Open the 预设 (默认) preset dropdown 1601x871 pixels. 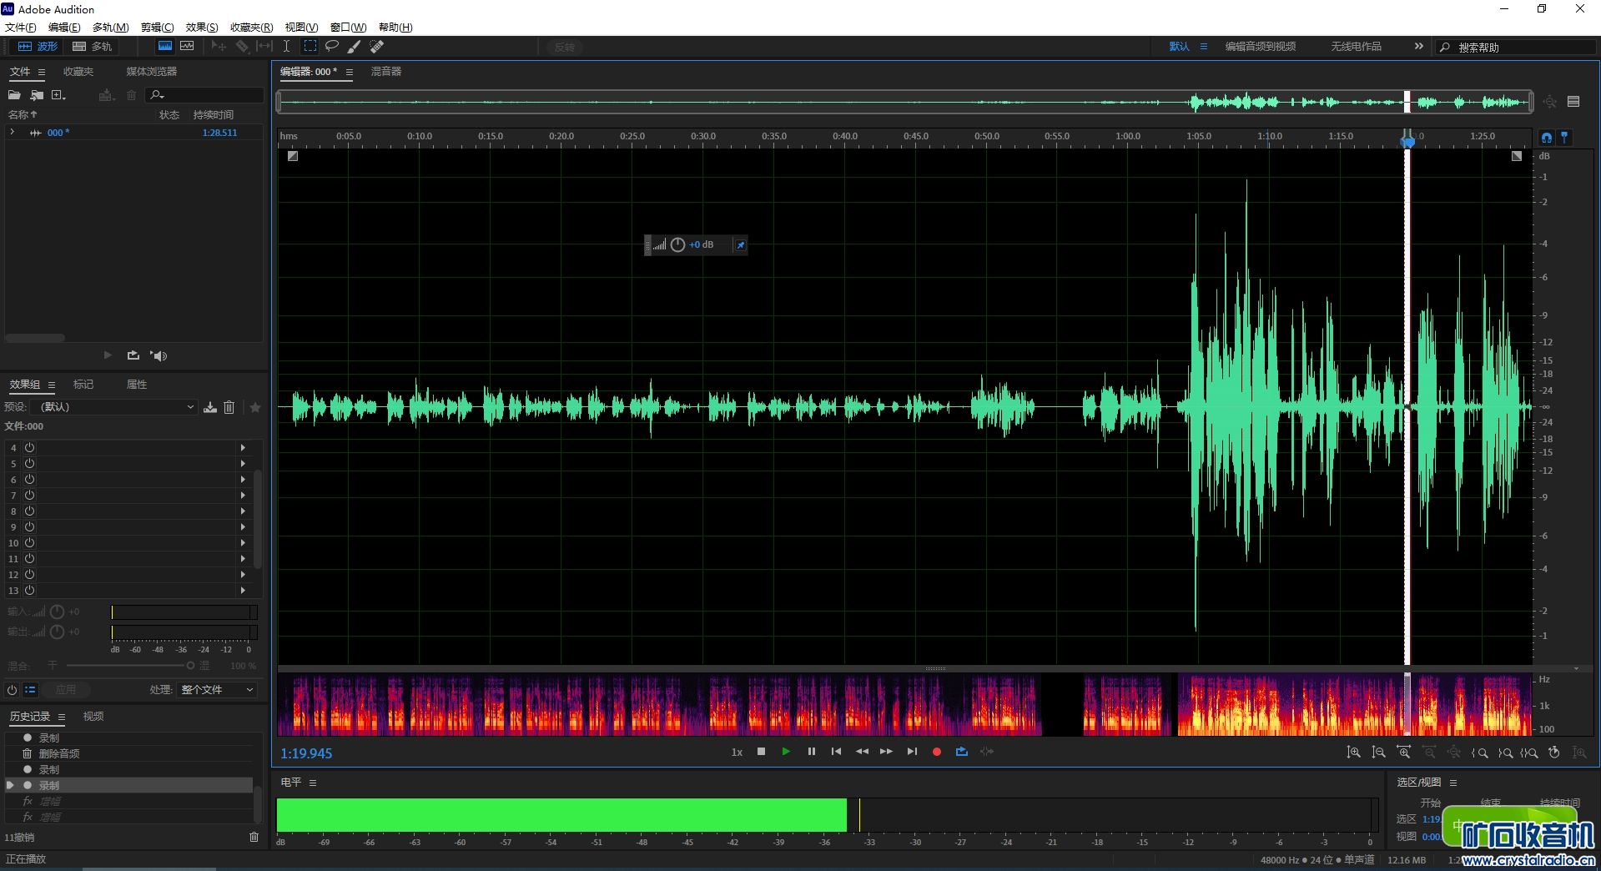117,407
